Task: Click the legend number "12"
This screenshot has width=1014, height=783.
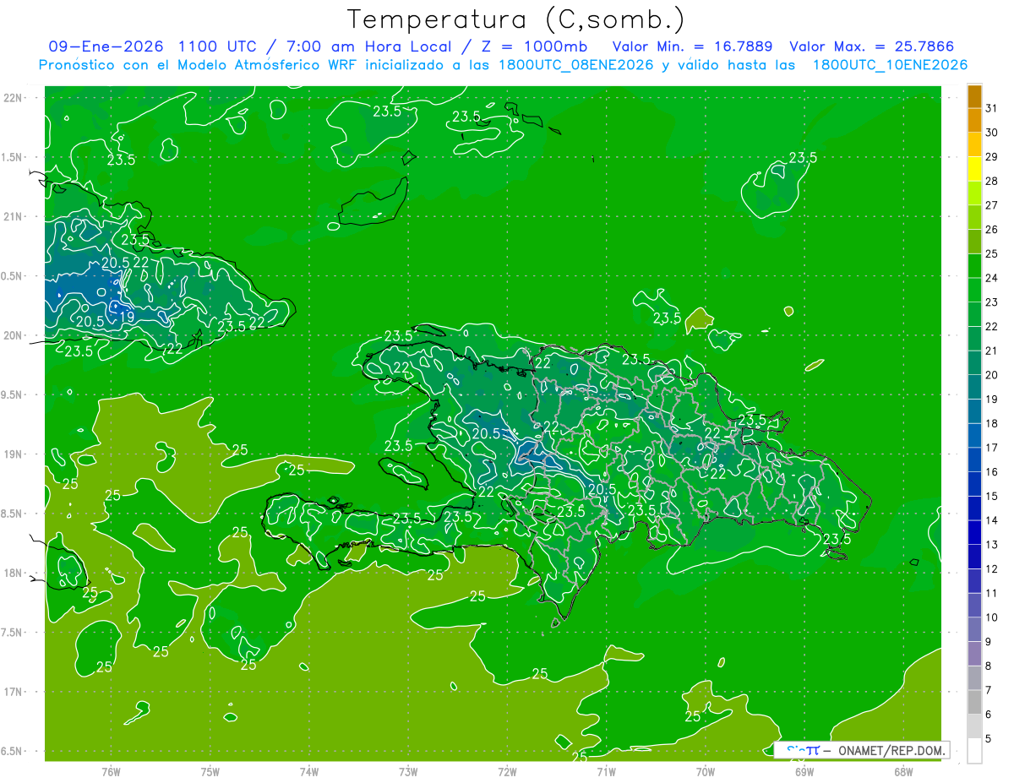Action: pyautogui.click(x=991, y=568)
